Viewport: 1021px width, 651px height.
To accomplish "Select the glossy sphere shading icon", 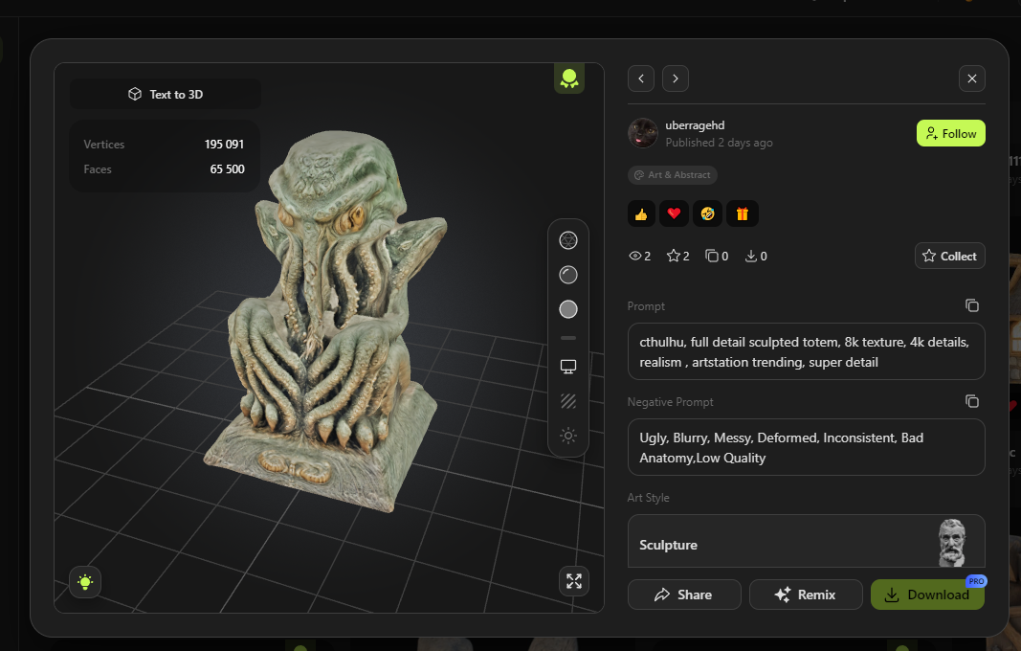I will (x=568, y=275).
